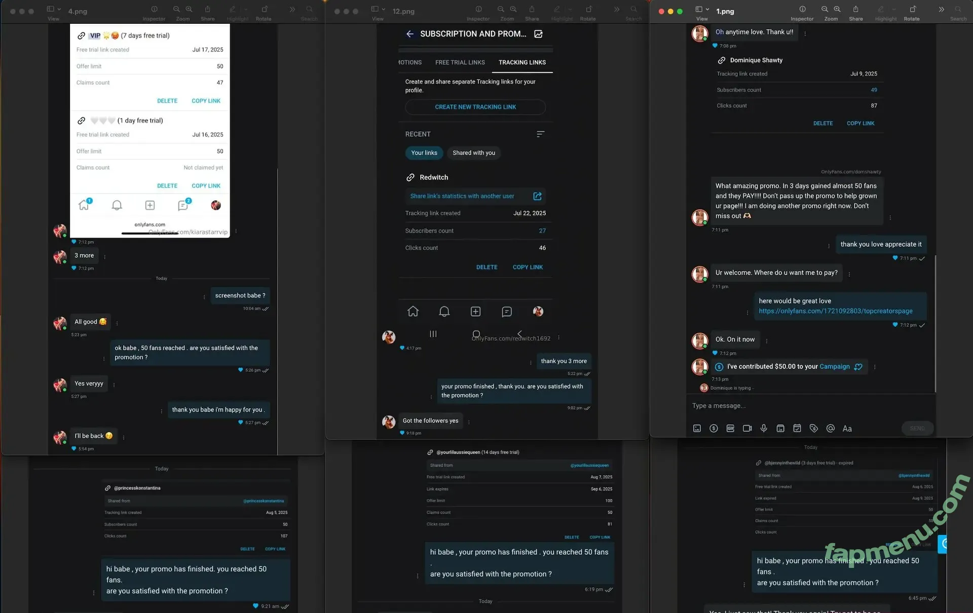Click the Rotate icon in 1.png window
The height and width of the screenshot is (613, 973).
pyautogui.click(x=912, y=9)
